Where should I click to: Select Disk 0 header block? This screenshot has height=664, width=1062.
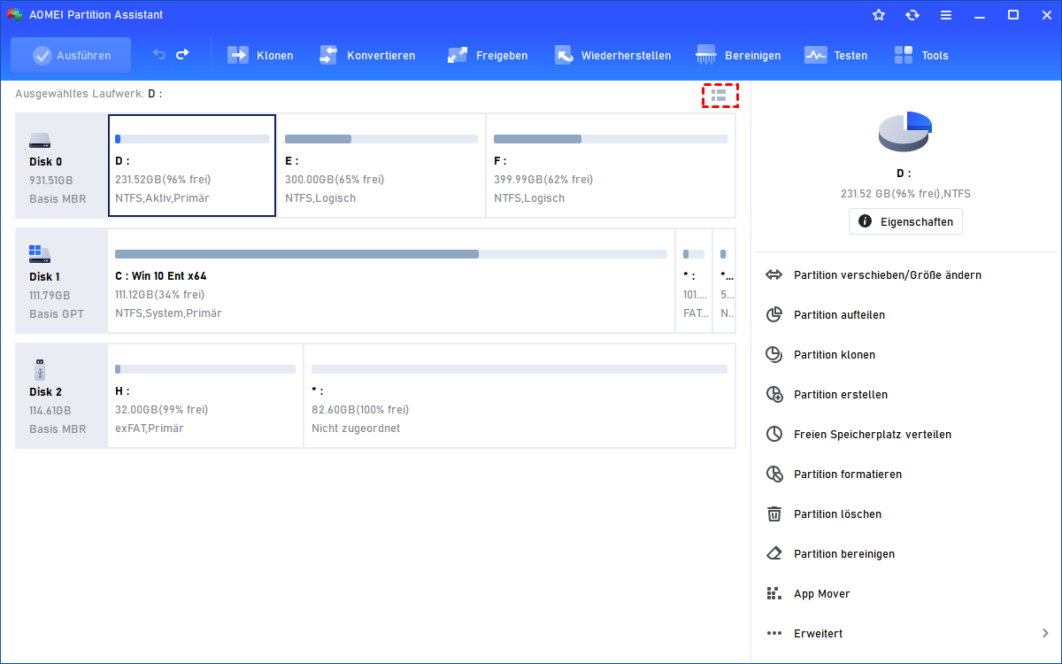tap(61, 166)
